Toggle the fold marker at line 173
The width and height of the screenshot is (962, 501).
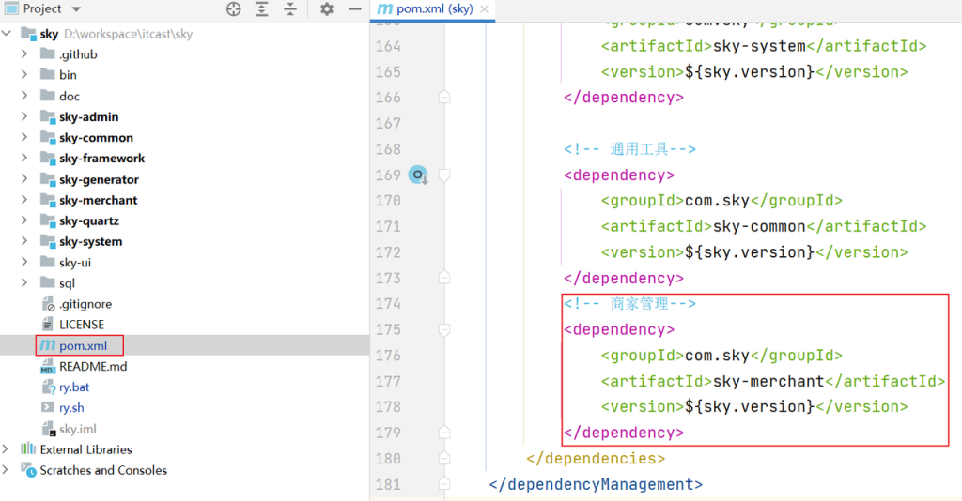(x=445, y=279)
